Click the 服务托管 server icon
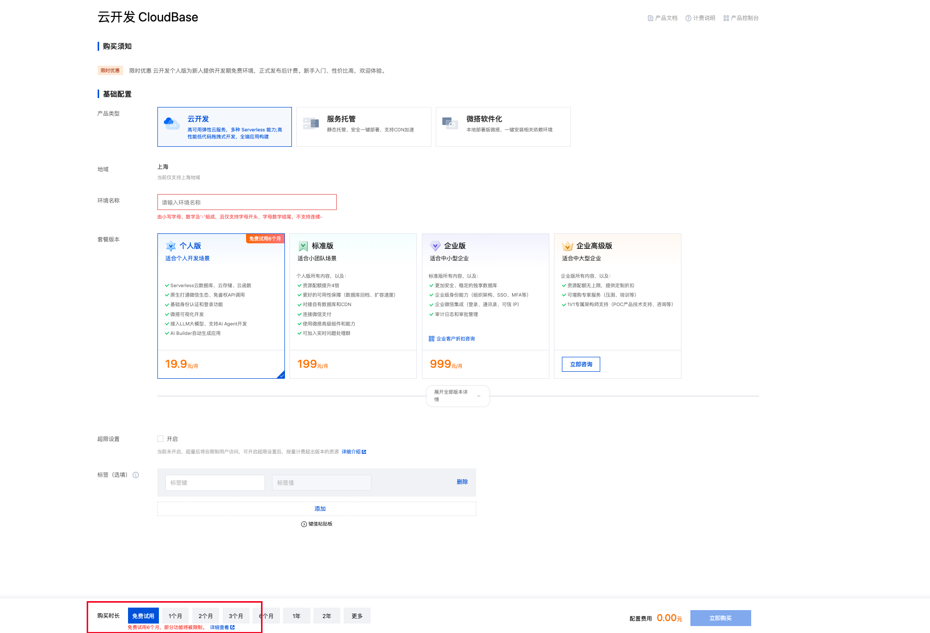The width and height of the screenshot is (930, 633). [311, 123]
